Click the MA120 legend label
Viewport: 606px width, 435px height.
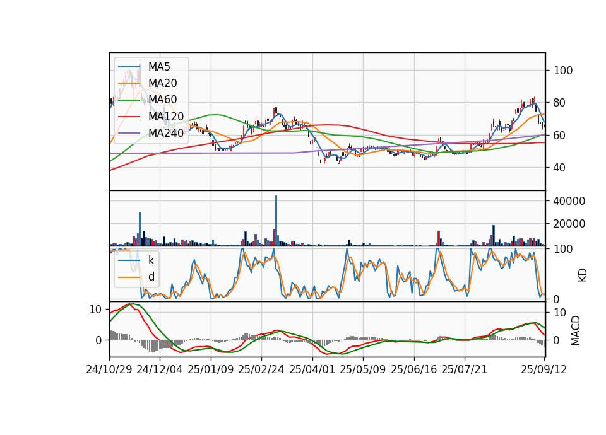pos(166,117)
